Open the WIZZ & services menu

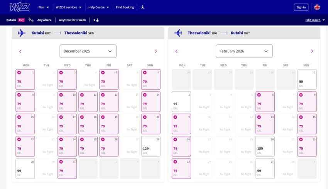68,7
